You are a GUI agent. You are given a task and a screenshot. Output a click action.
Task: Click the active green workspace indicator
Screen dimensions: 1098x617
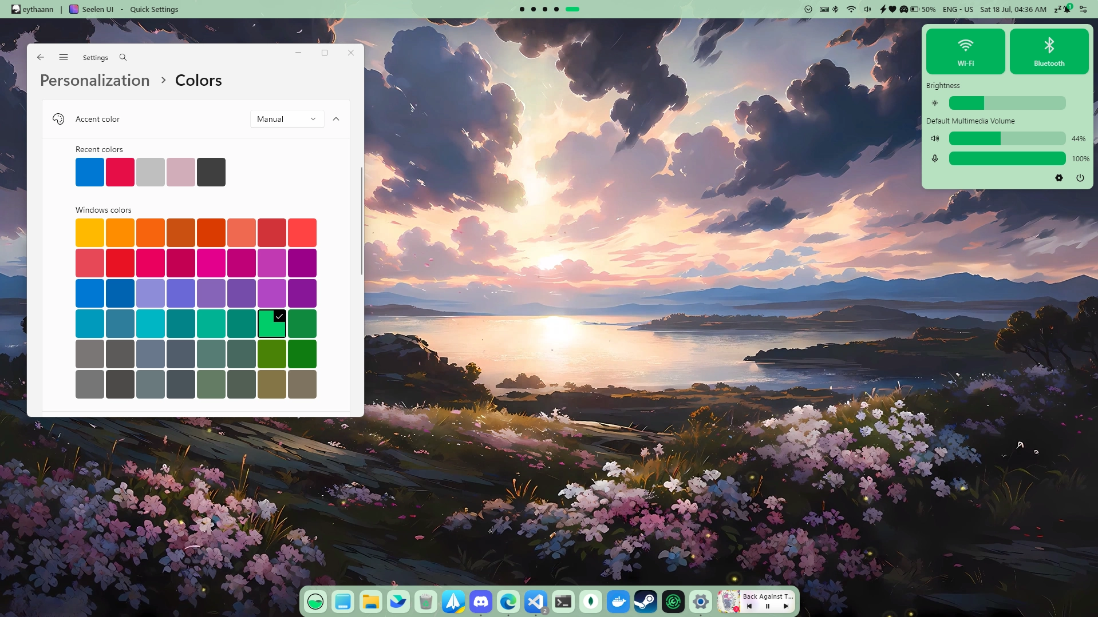572,9
